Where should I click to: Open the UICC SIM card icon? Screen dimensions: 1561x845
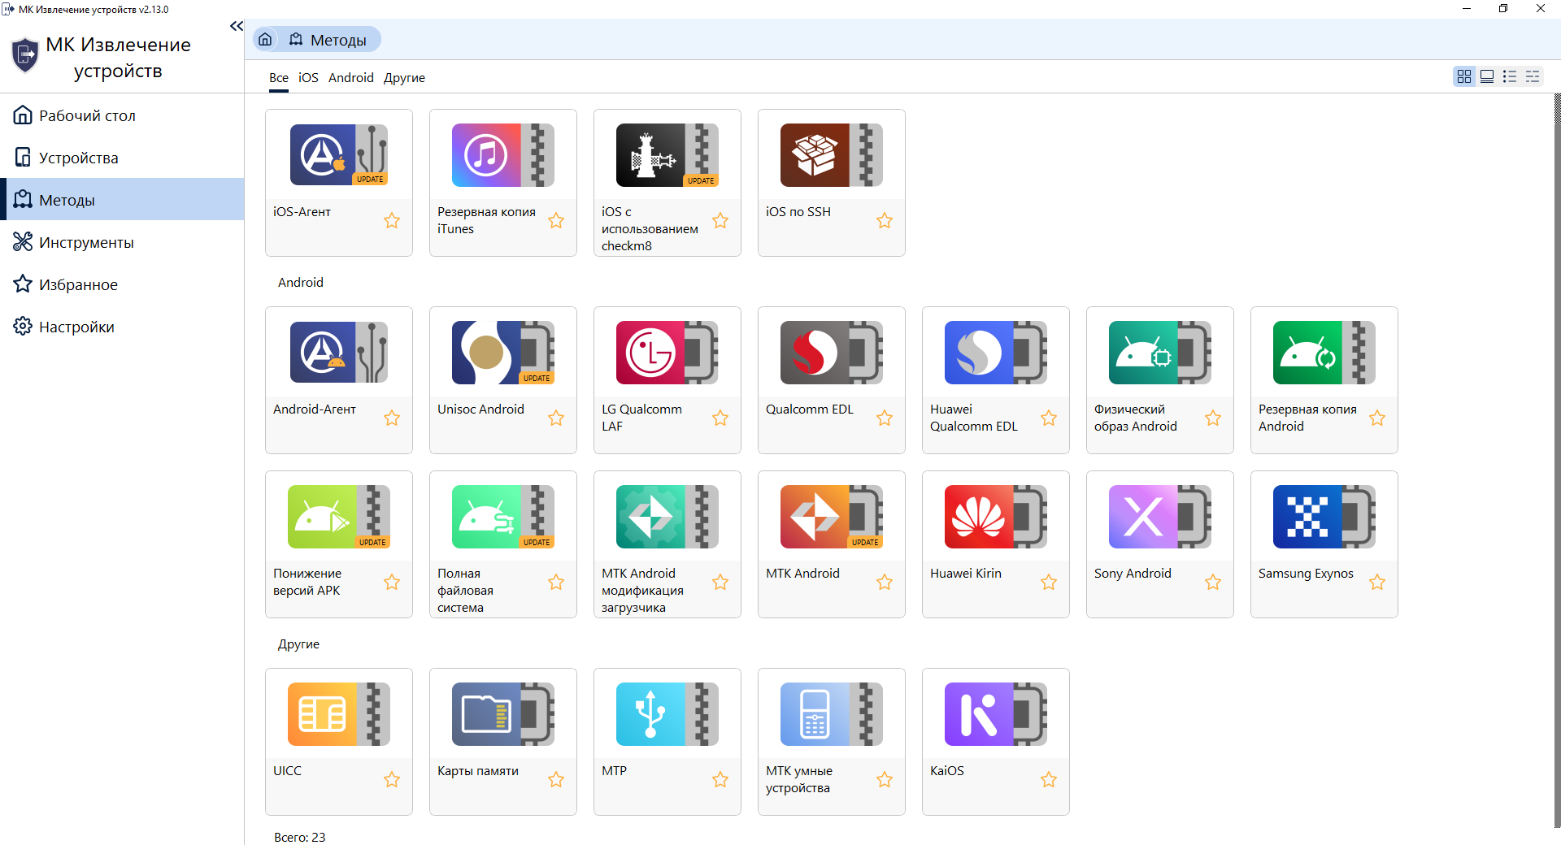tap(339, 713)
